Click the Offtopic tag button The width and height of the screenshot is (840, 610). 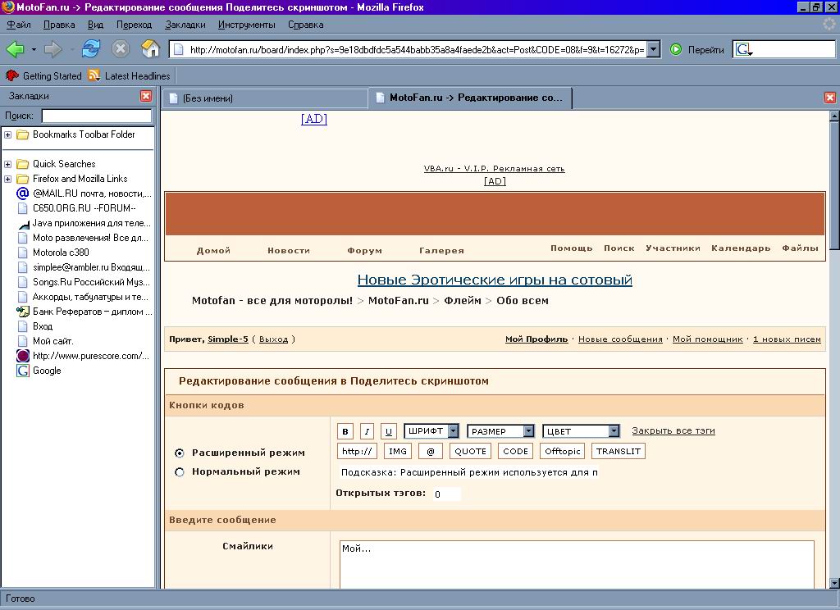(x=563, y=451)
